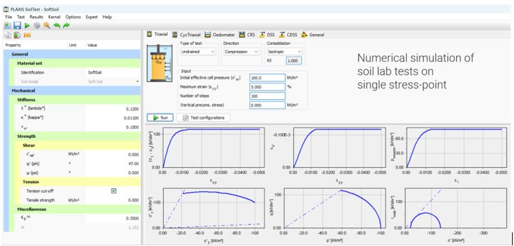
Task: Open the CRS tab
Action: point(247,35)
